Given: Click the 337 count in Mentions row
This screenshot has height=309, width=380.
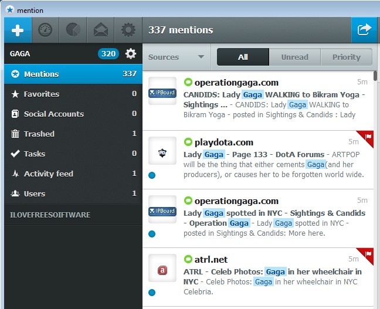Looking at the screenshot, I should (x=130, y=74).
